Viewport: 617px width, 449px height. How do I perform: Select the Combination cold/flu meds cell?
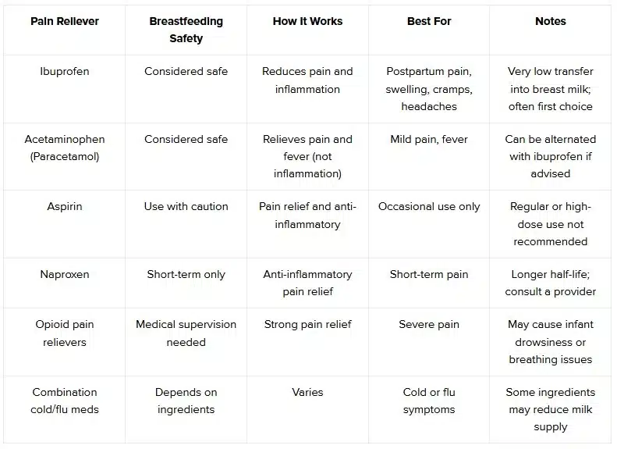tap(65, 401)
